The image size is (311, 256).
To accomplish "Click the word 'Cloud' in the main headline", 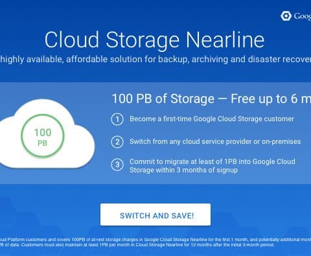I will point(72,40).
